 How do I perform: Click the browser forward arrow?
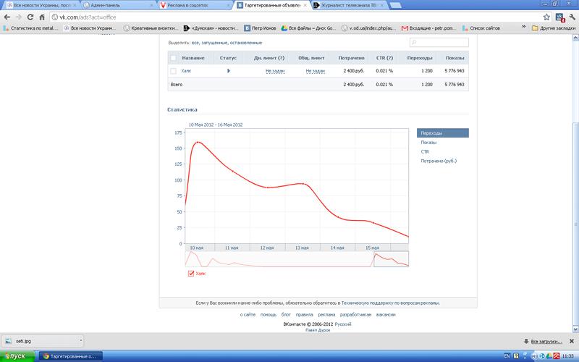coord(19,17)
